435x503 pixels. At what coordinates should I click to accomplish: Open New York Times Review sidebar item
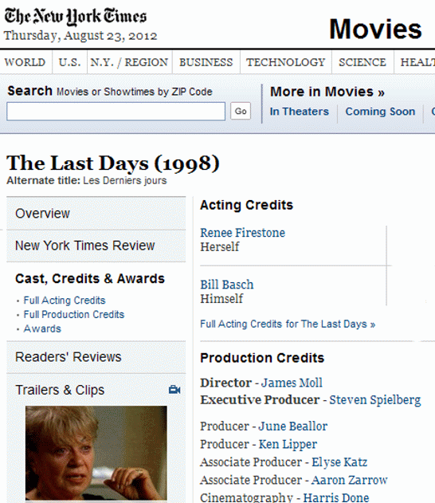[96, 246]
